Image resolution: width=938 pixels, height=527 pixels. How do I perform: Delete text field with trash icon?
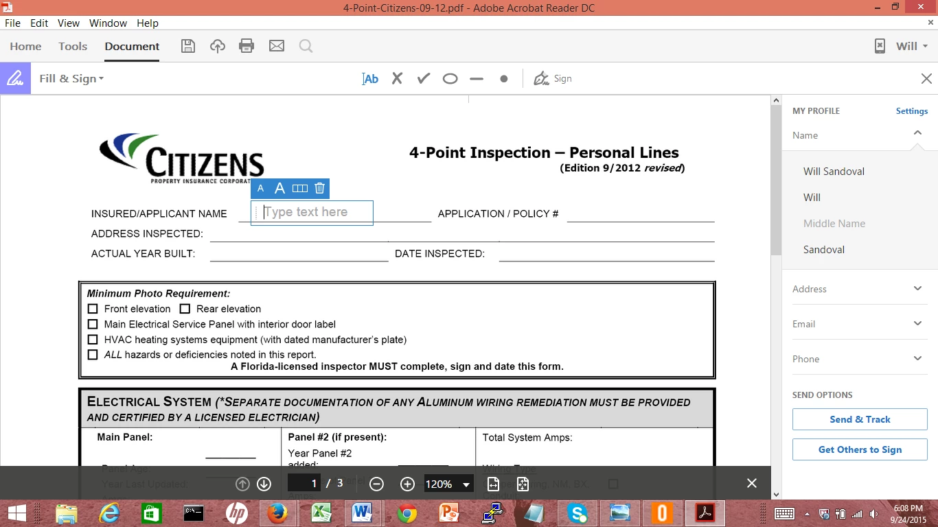pos(319,188)
